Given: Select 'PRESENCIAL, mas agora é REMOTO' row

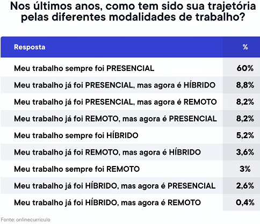Looking at the screenshot, I should 130,102.
